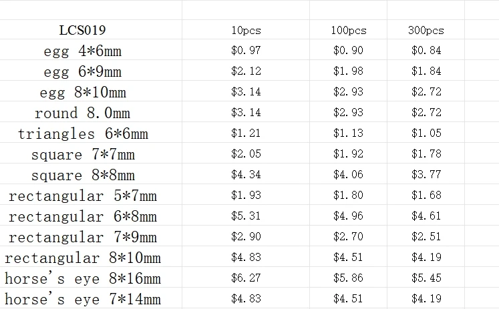499x309 pixels.
Task: Click the round 8.0mm label cell
Action: (x=83, y=113)
